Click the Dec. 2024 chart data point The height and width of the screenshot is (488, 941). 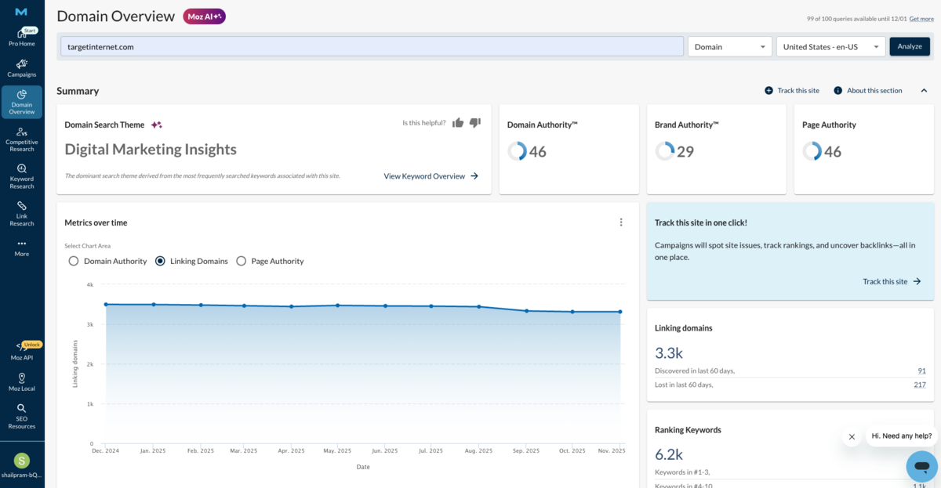106,304
